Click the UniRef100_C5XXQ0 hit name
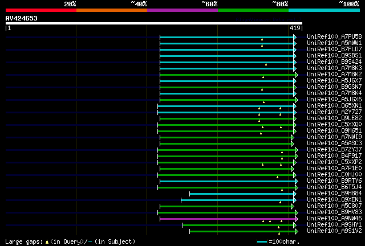The image size is (365, 246). click(x=334, y=125)
